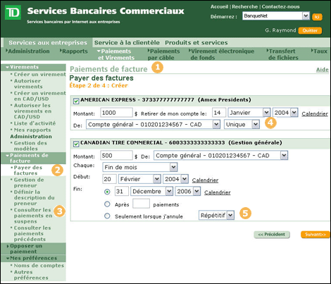Open the Répétitif dropdown
The height and width of the screenshot is (284, 331).
pos(216,215)
